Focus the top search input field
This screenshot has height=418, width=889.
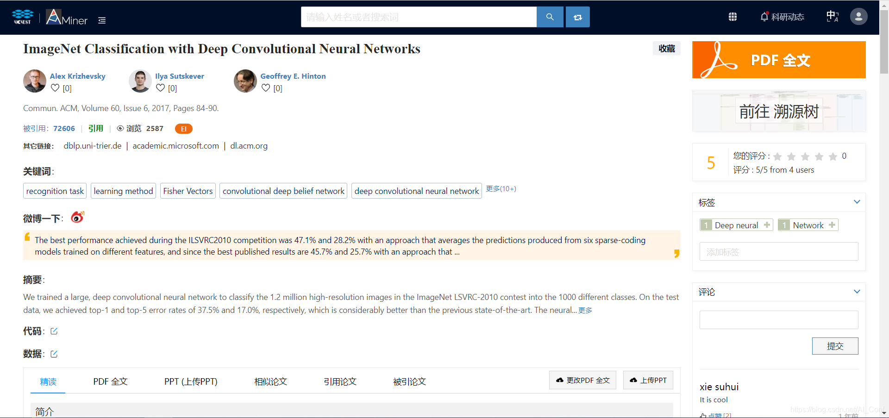click(x=419, y=17)
